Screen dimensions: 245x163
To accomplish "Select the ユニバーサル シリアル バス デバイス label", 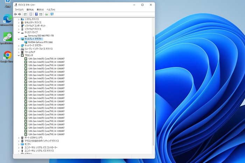I will pos(39,151).
